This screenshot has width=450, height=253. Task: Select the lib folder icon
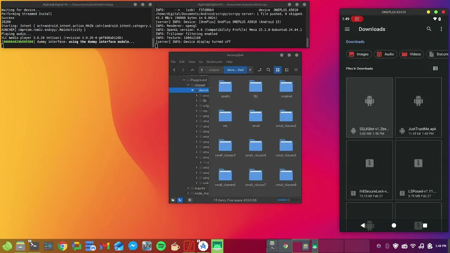pyautogui.click(x=256, y=86)
